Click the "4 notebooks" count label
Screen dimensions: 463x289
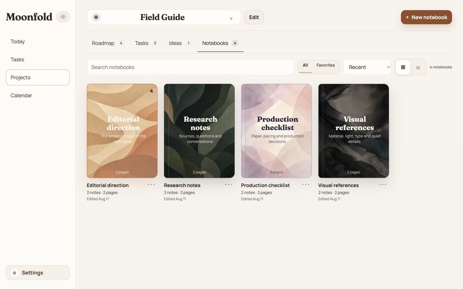441,67
